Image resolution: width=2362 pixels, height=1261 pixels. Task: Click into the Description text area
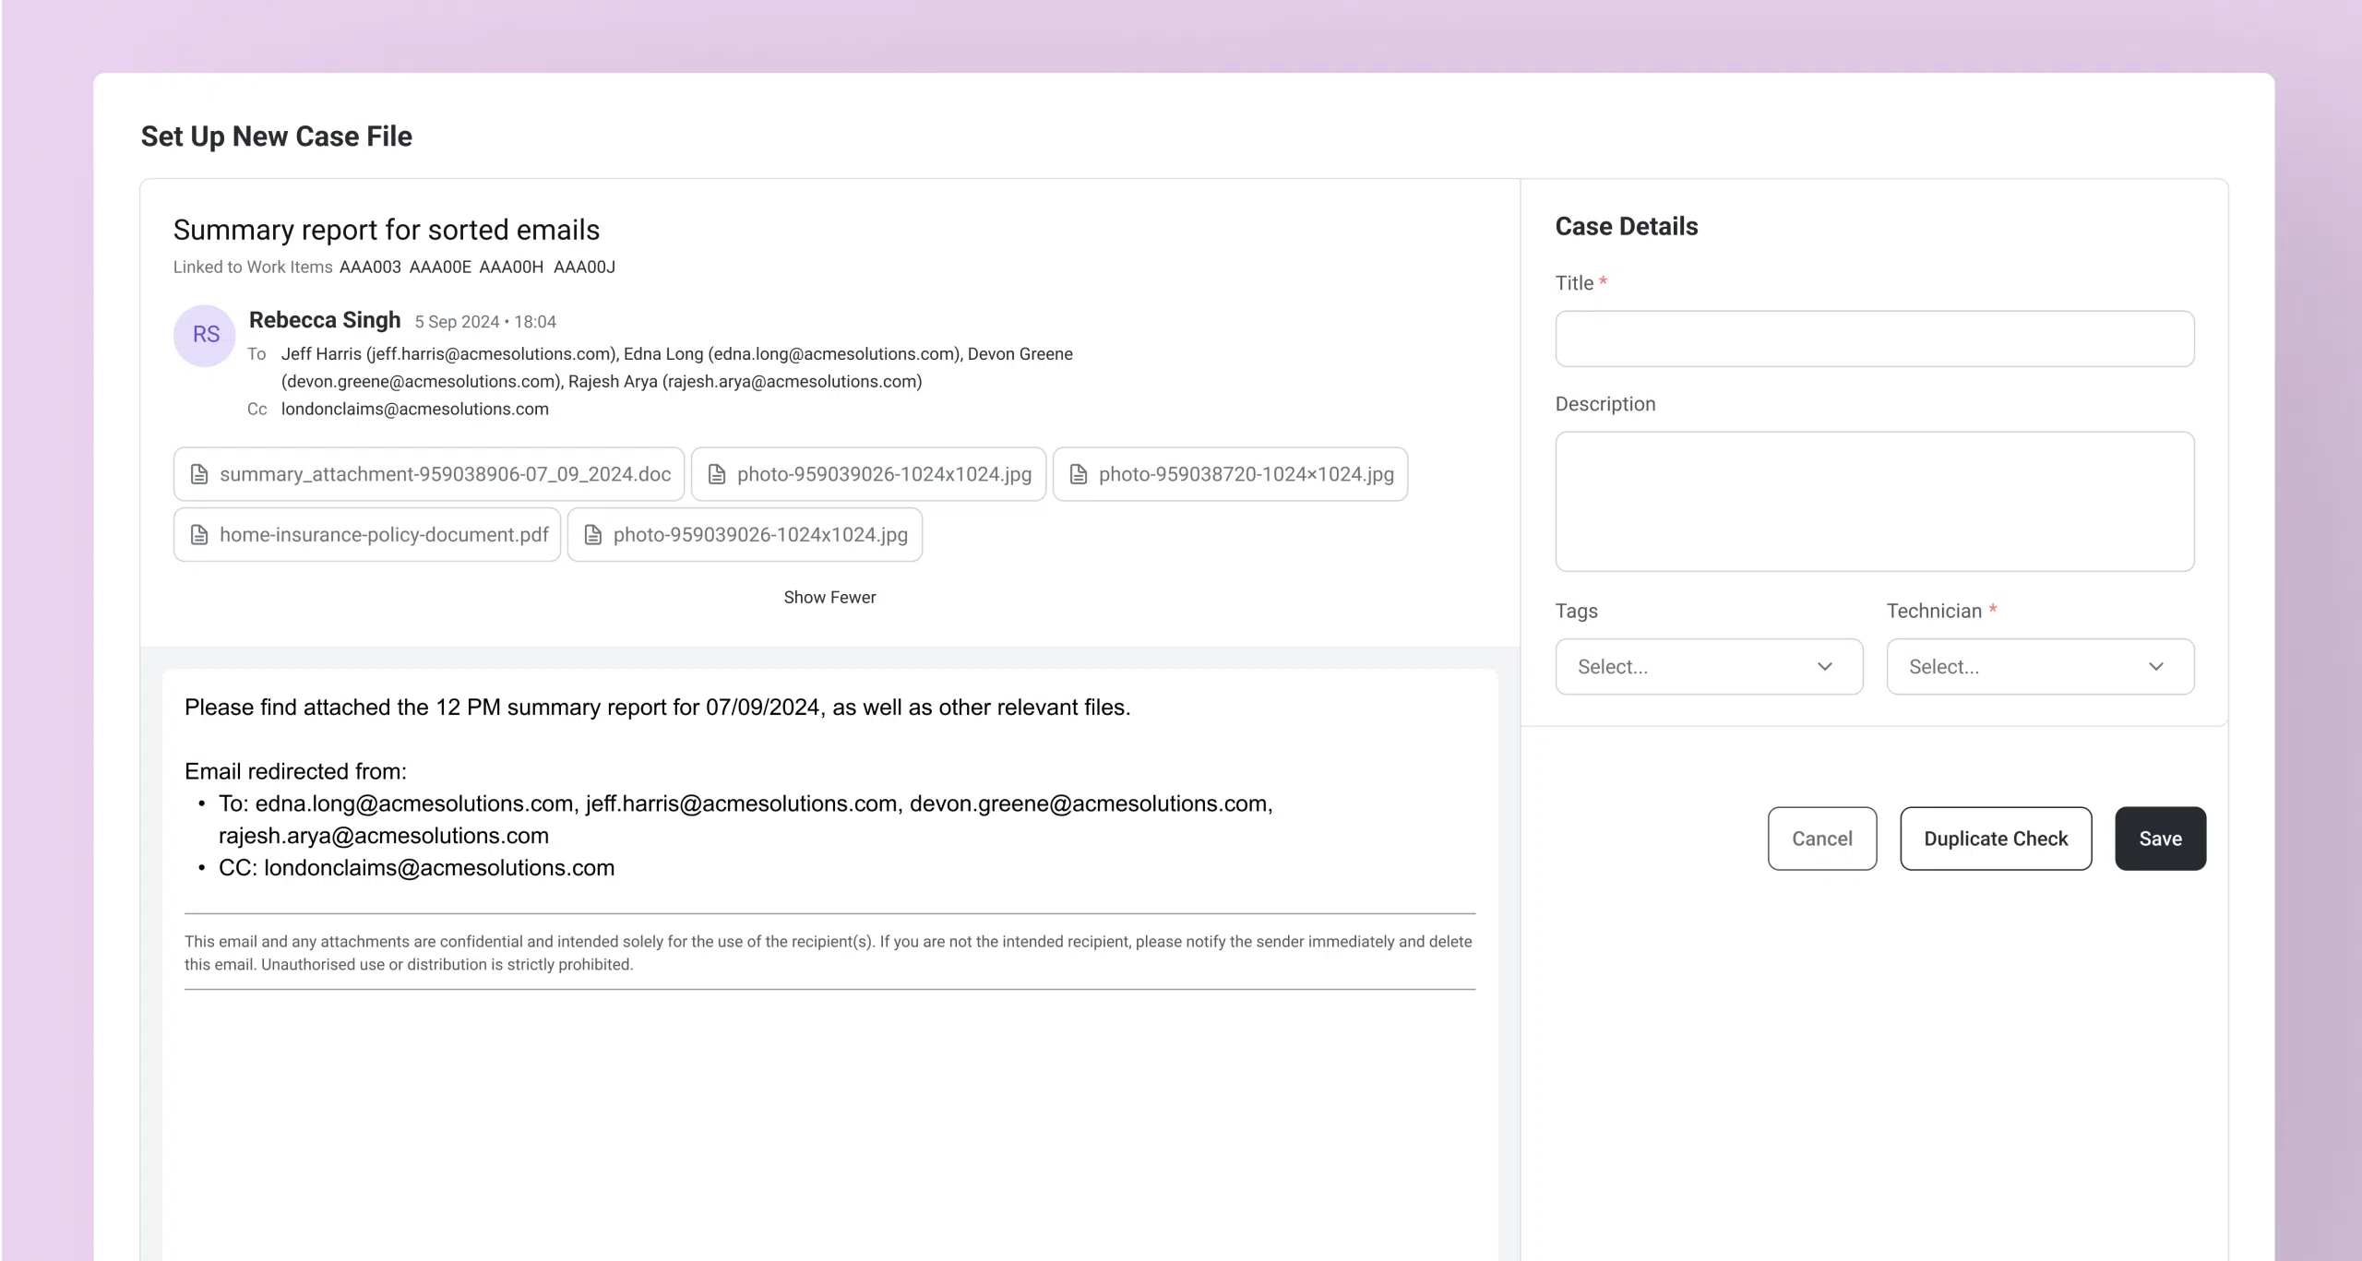click(x=1874, y=501)
